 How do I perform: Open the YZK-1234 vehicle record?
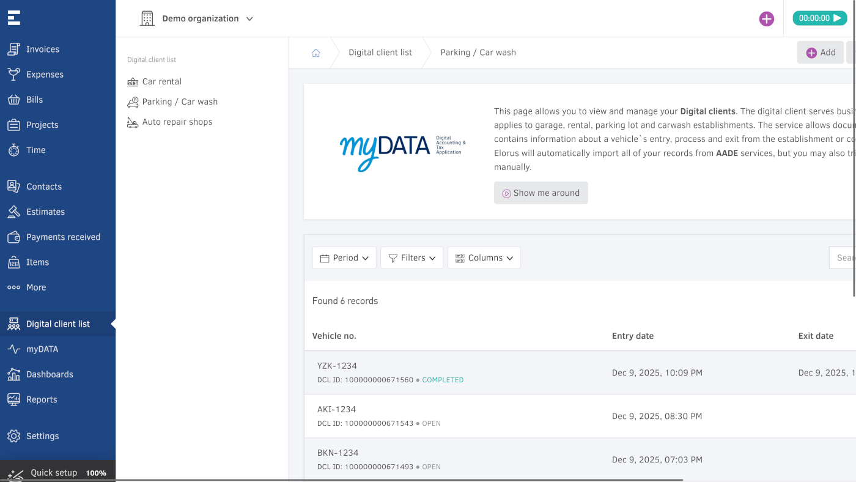click(337, 366)
